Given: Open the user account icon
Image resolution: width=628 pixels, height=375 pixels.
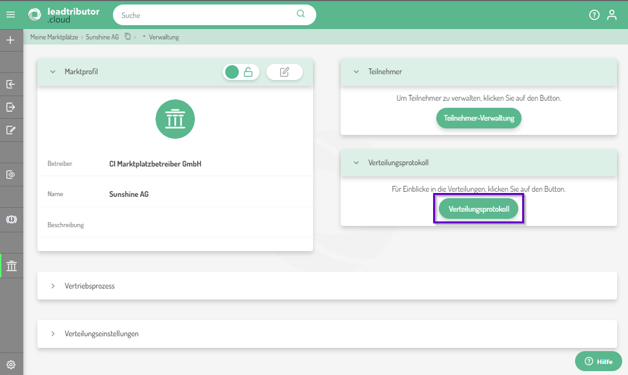Looking at the screenshot, I should coord(612,15).
